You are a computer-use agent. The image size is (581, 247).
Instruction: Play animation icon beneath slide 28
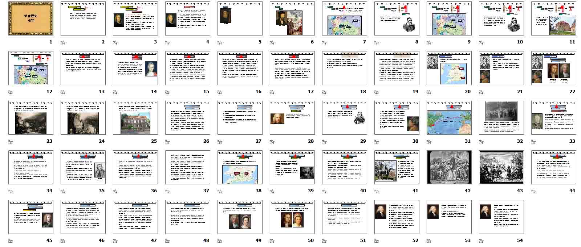pos(272,141)
